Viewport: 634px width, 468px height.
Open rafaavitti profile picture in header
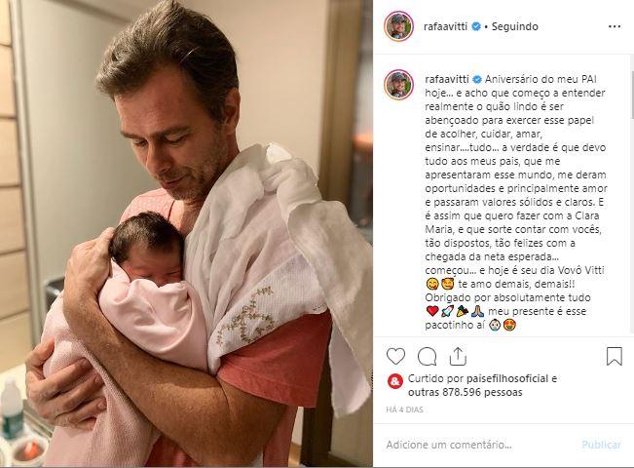pos(398,26)
